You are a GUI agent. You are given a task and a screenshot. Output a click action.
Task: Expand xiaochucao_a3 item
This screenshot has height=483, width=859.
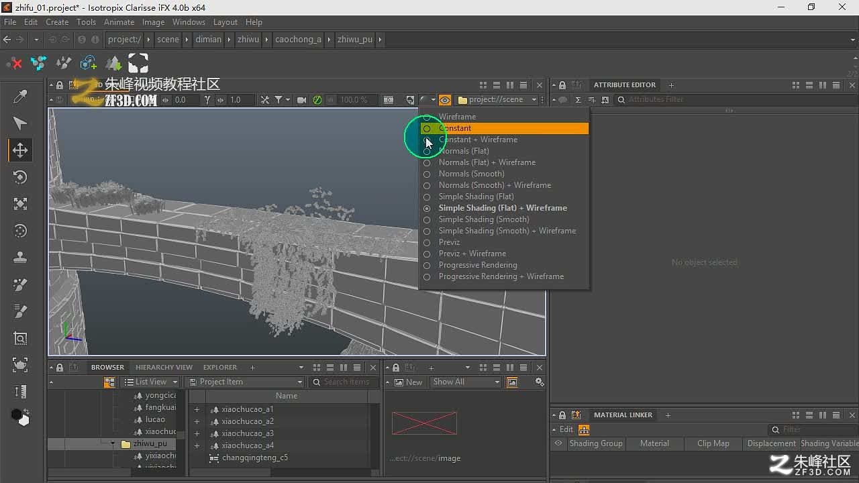coord(197,433)
